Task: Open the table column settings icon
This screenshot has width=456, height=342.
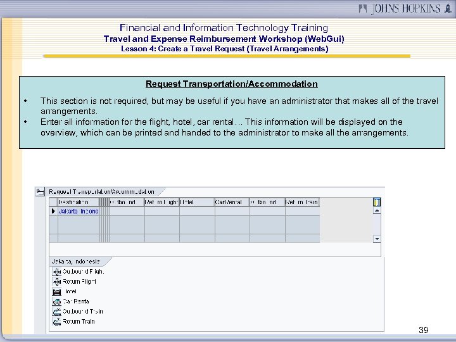Action: (x=377, y=202)
